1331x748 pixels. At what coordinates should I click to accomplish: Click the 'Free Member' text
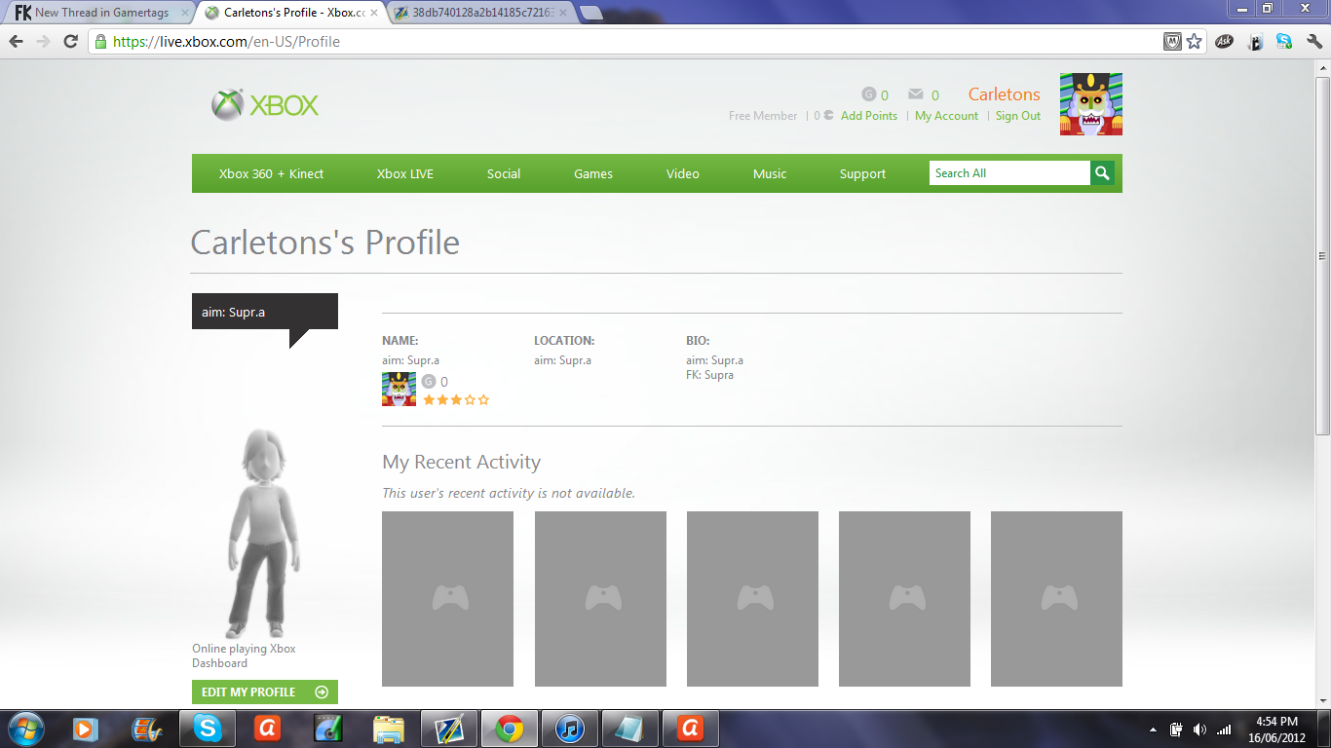tap(763, 116)
